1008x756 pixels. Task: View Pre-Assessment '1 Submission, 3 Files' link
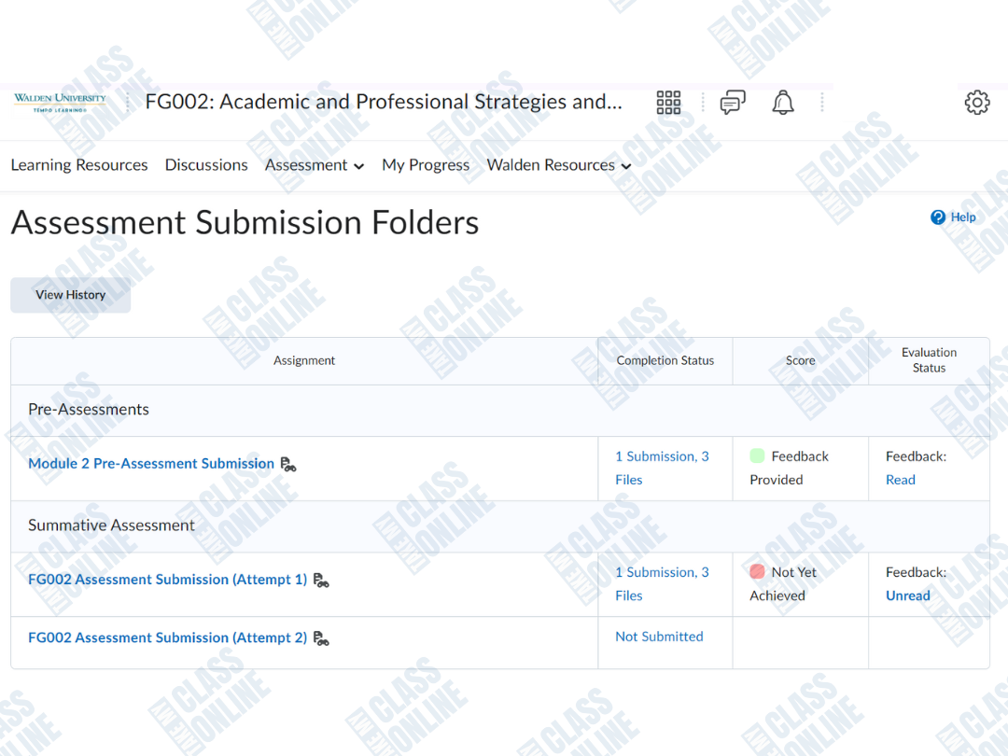click(x=662, y=468)
